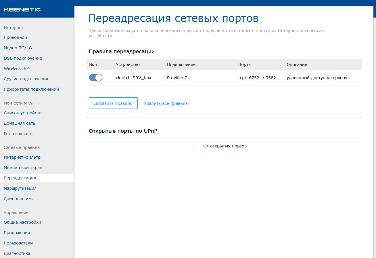Click the Keenetic logo
376x258 pixels.
(22, 10)
